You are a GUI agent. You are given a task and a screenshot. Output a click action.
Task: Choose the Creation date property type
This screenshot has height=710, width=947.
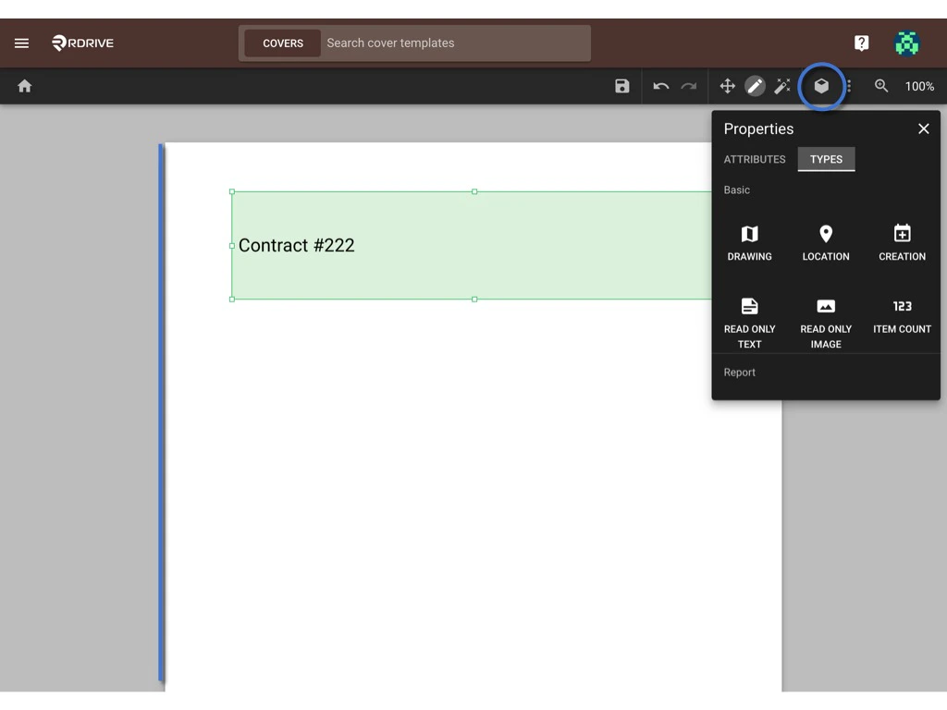pos(901,240)
